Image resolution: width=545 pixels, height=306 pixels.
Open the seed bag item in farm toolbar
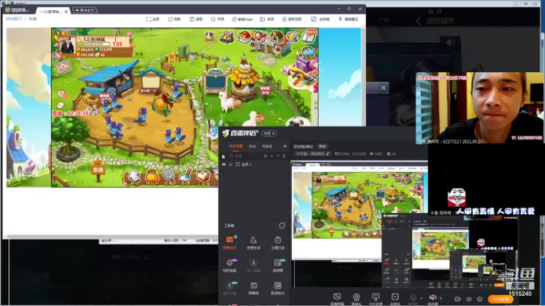tap(152, 177)
